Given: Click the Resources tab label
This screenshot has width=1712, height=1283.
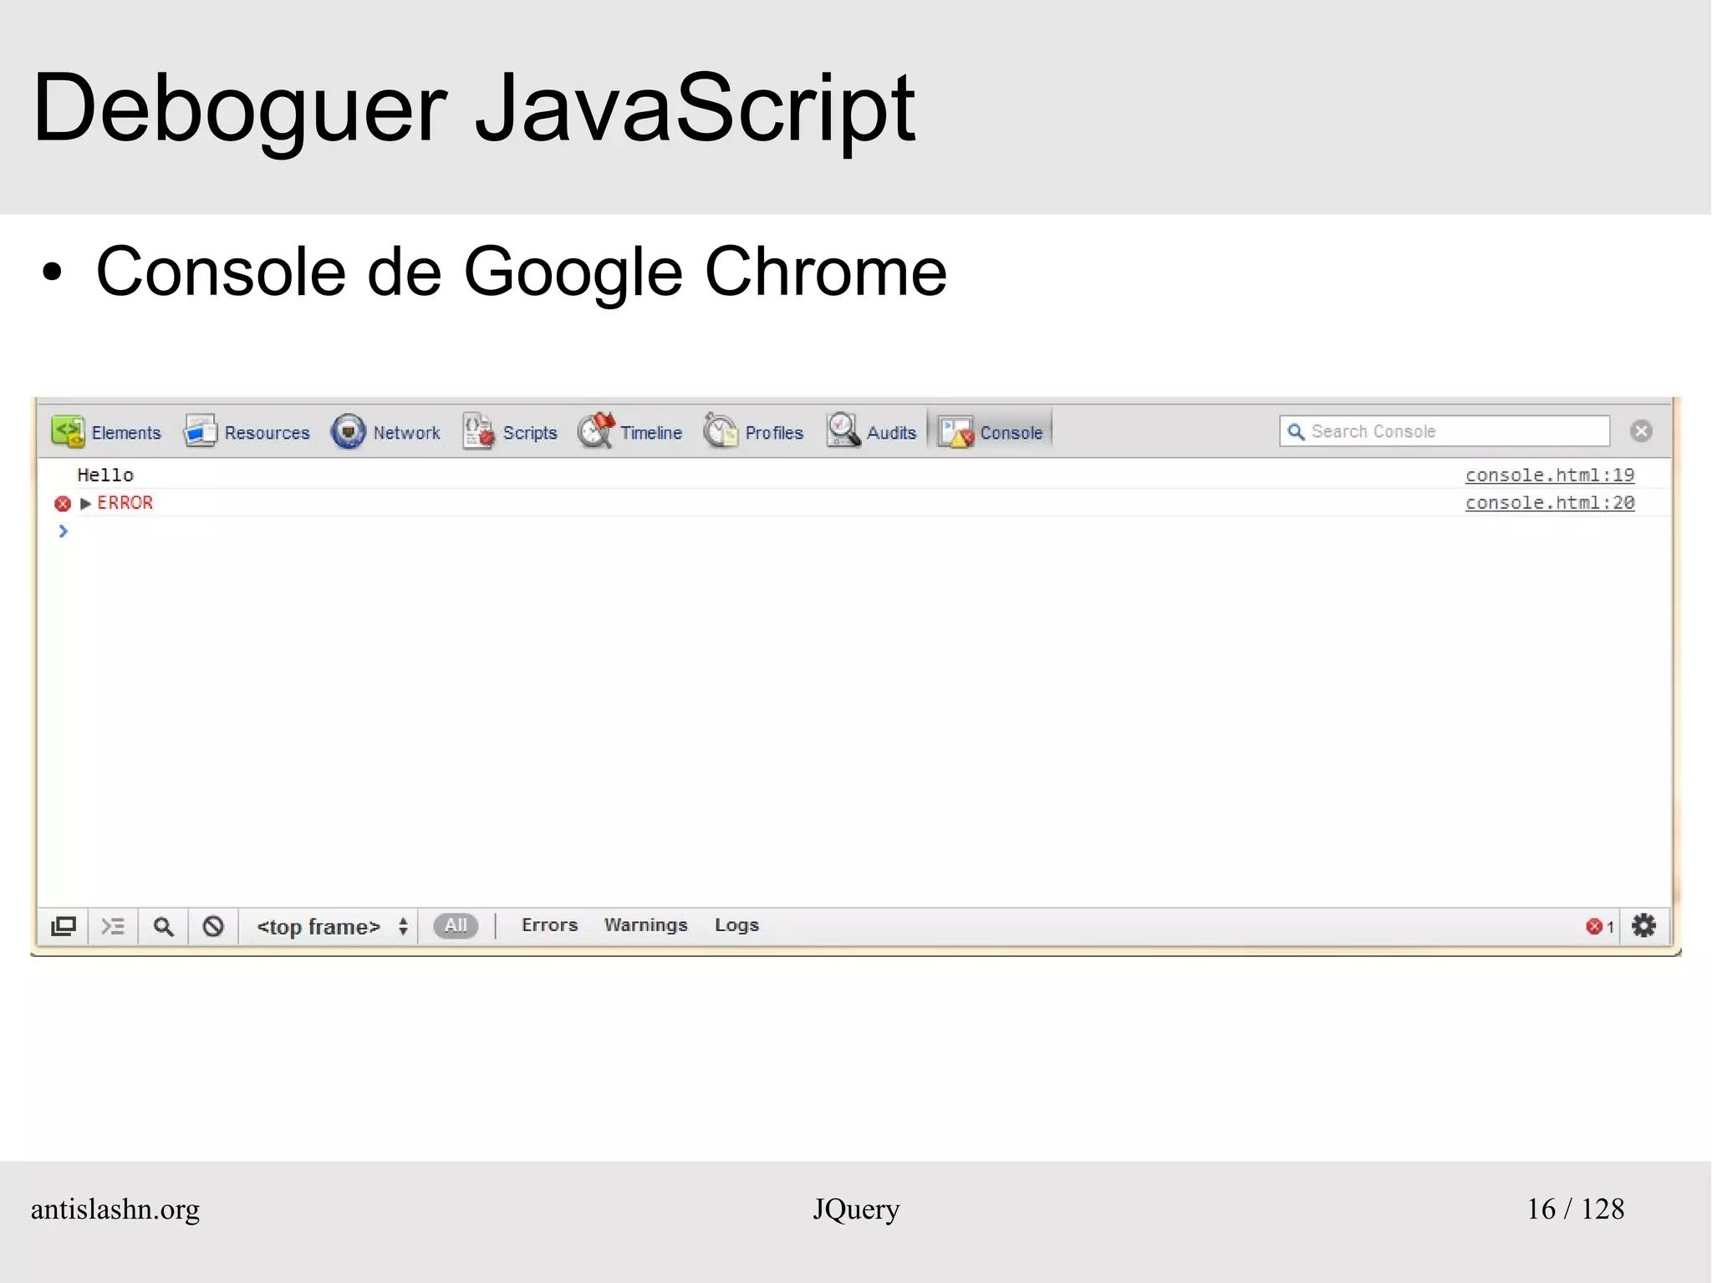Looking at the screenshot, I should pyautogui.click(x=267, y=433).
